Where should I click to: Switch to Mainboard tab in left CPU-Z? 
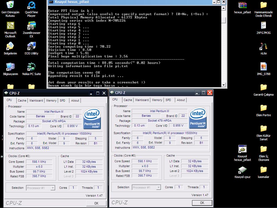(36, 100)
